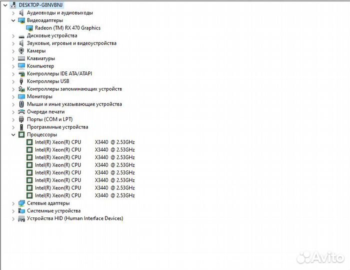Click the Дисковые устройства drive icon
This screenshot has height=270, width=350.
click(21, 36)
